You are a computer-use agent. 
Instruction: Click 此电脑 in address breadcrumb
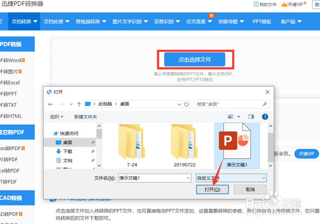105,104
